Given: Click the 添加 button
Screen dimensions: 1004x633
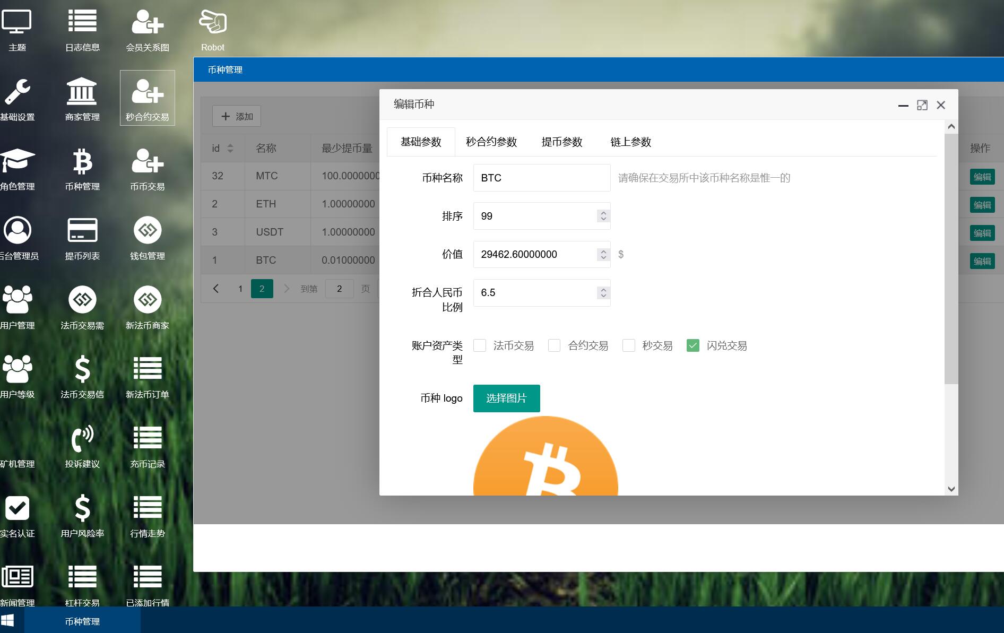Looking at the screenshot, I should tap(237, 116).
